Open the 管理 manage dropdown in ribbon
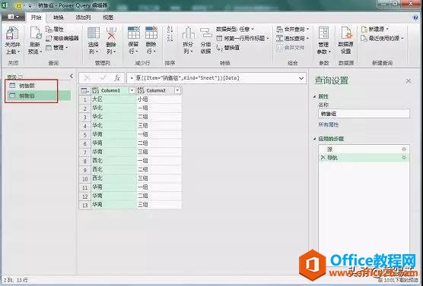This screenshot has width=423, height=286. [57, 48]
